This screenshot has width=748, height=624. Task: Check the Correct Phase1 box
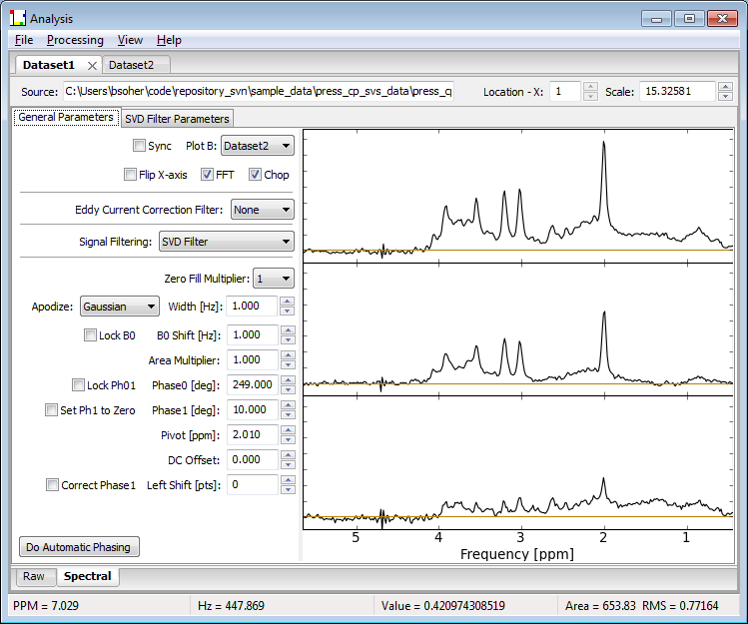pyautogui.click(x=52, y=485)
